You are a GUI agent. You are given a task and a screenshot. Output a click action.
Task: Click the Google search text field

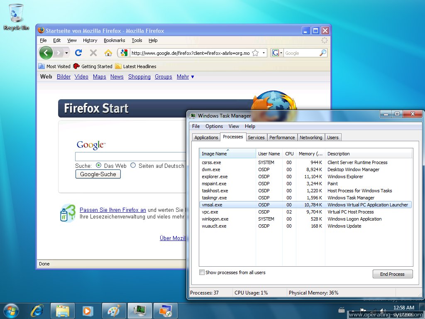(130, 157)
